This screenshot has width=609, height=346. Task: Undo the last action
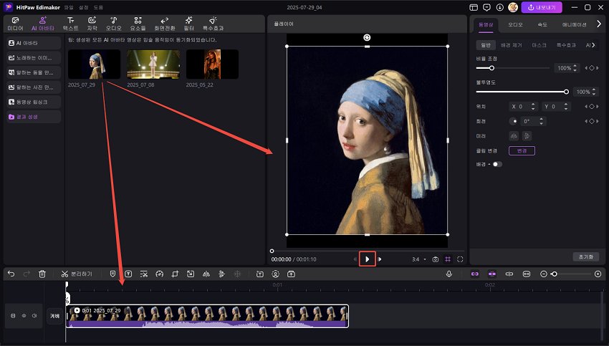11,274
